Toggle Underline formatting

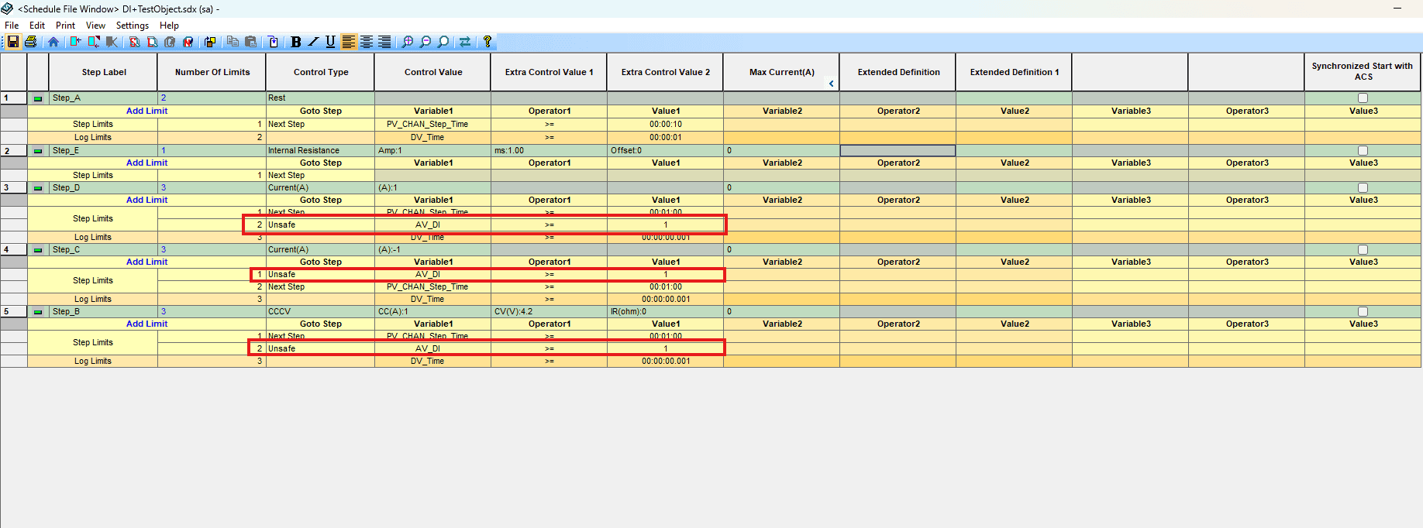(330, 42)
